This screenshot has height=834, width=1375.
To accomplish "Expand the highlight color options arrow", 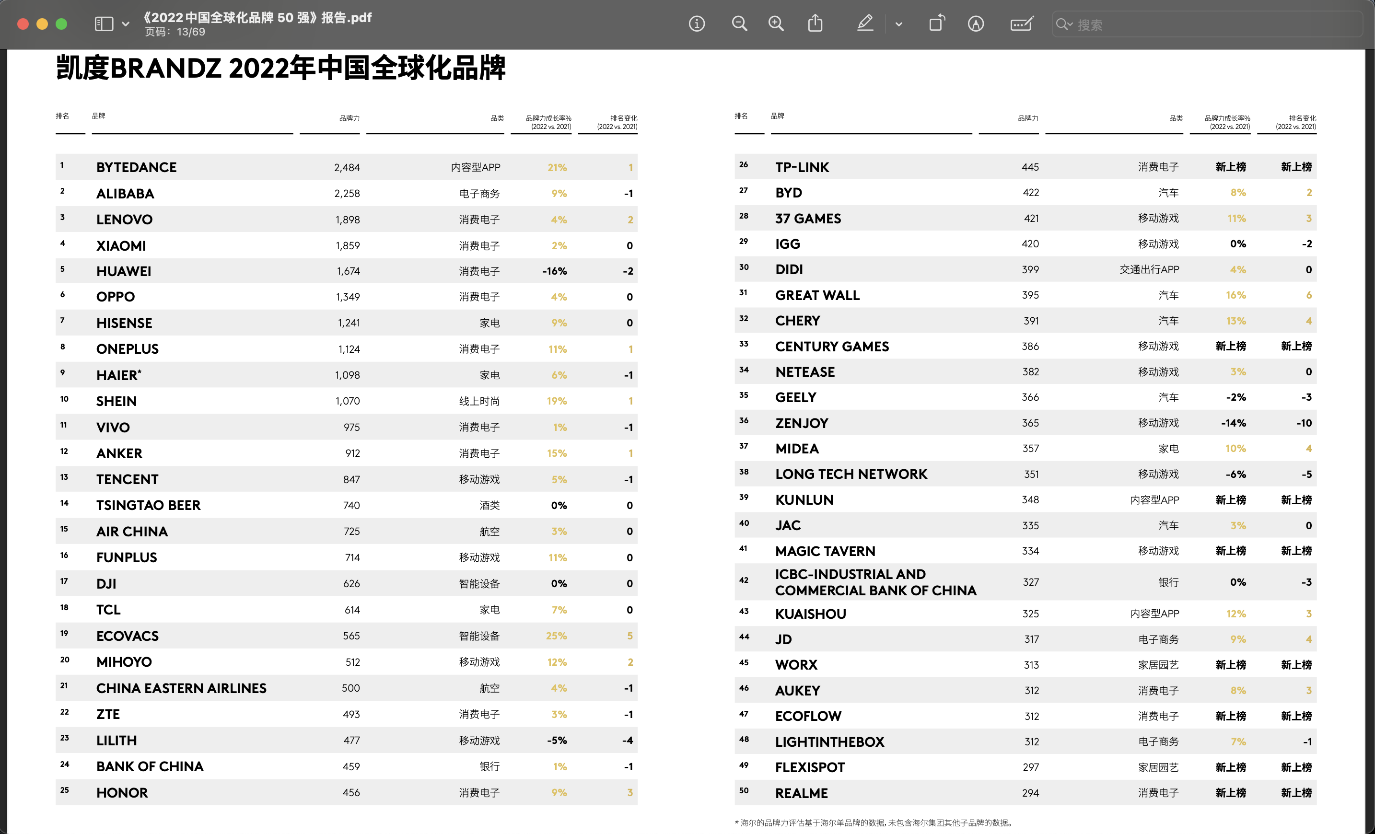I will point(898,24).
